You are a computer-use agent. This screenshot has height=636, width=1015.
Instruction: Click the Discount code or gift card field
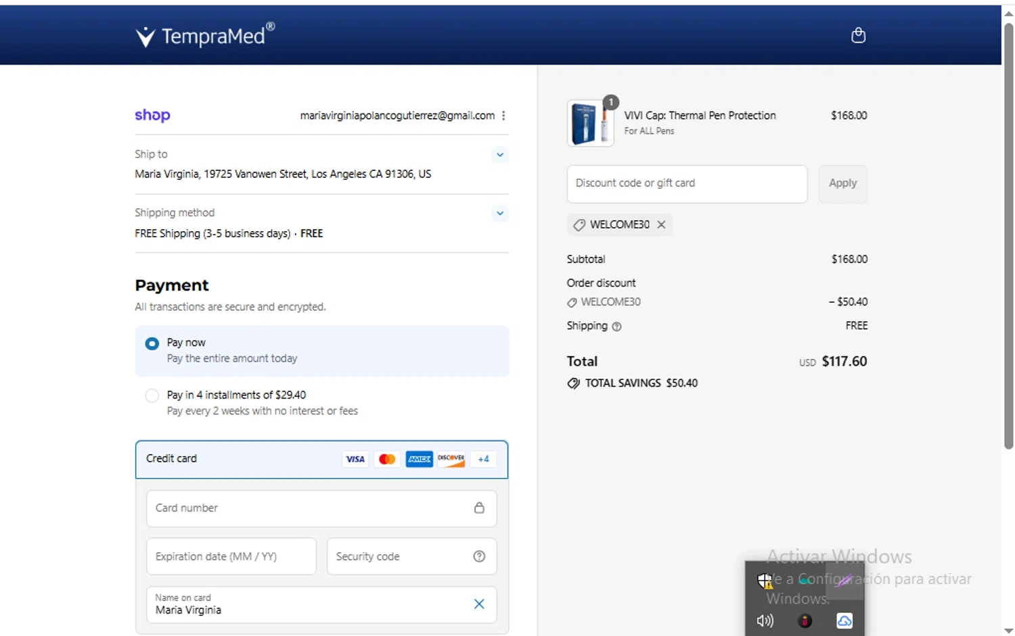point(687,184)
